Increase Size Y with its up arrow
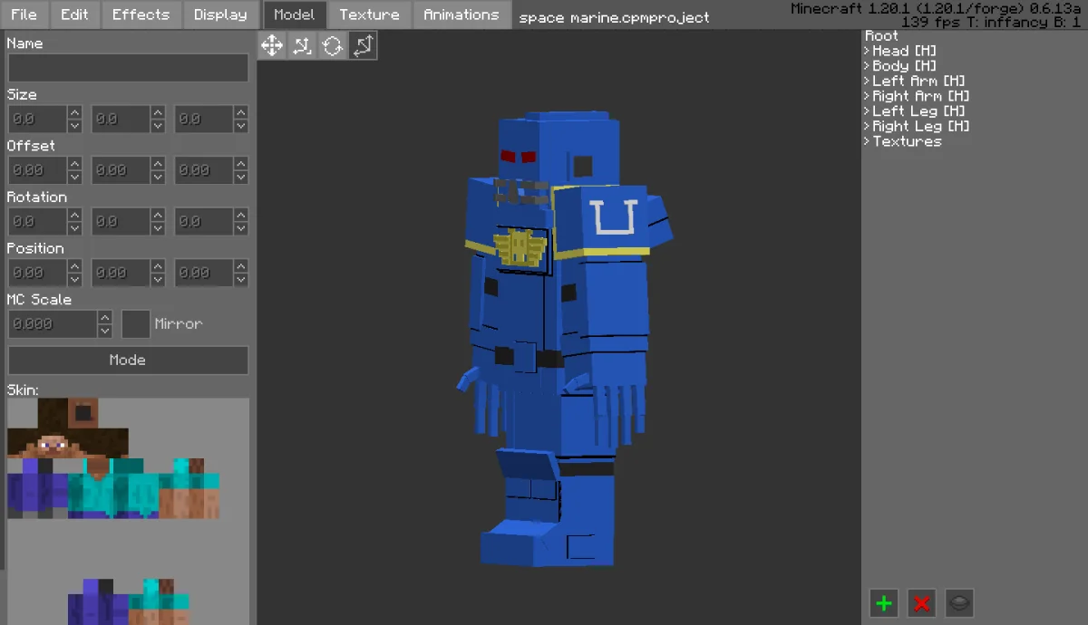 click(158, 112)
